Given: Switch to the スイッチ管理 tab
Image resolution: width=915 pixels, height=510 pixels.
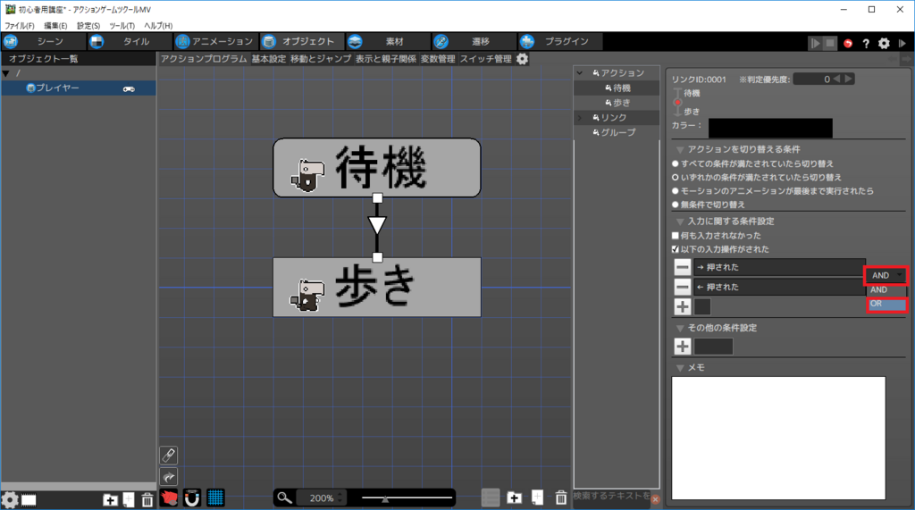Looking at the screenshot, I should point(485,59).
